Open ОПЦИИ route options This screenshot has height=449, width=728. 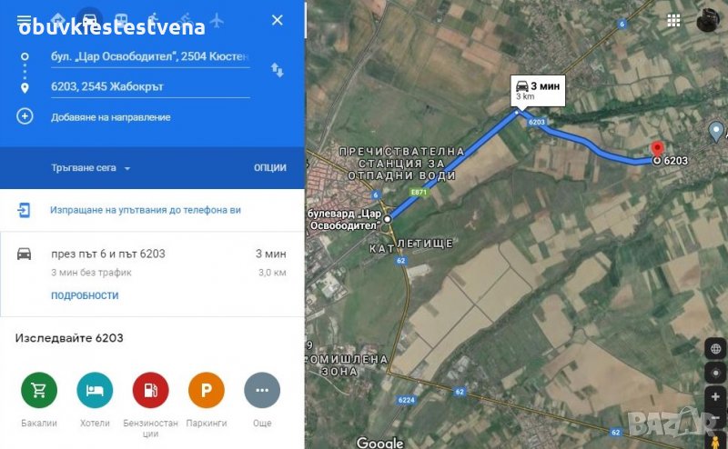269,167
